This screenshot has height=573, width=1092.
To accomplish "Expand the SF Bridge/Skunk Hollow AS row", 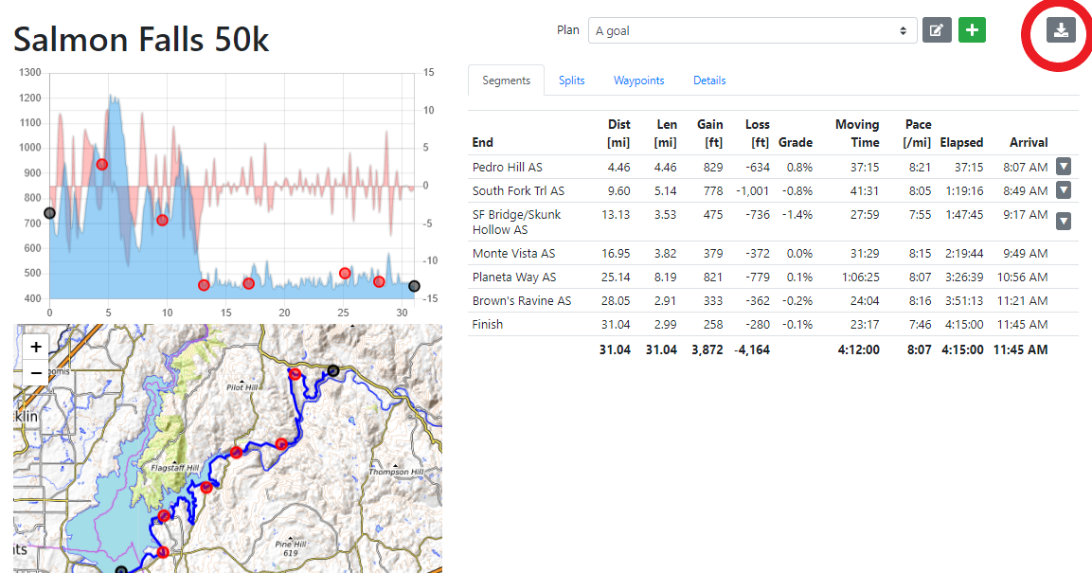I will point(1063,221).
